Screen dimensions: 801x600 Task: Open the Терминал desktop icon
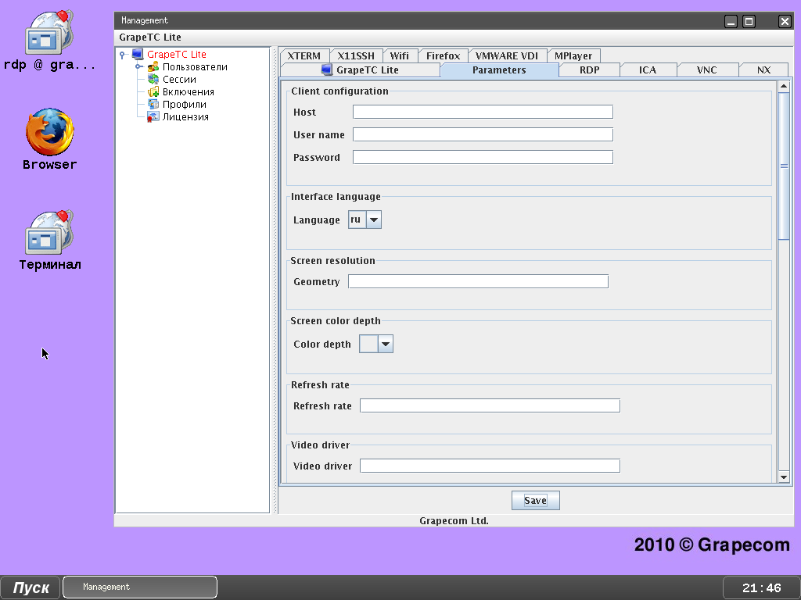(x=49, y=232)
